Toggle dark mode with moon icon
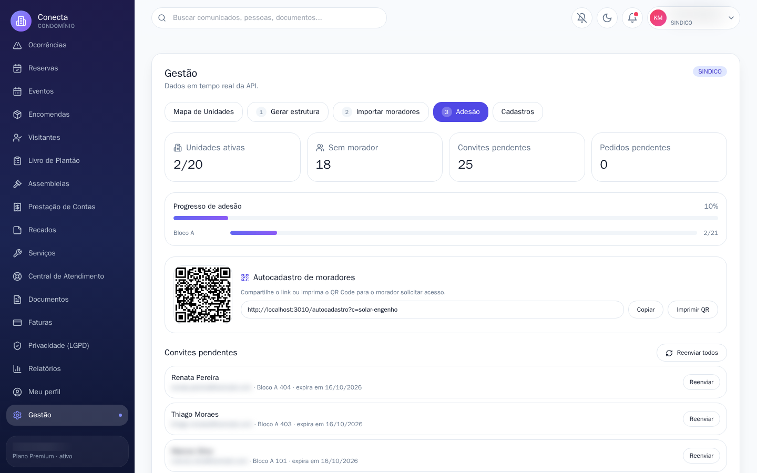 tap(607, 18)
